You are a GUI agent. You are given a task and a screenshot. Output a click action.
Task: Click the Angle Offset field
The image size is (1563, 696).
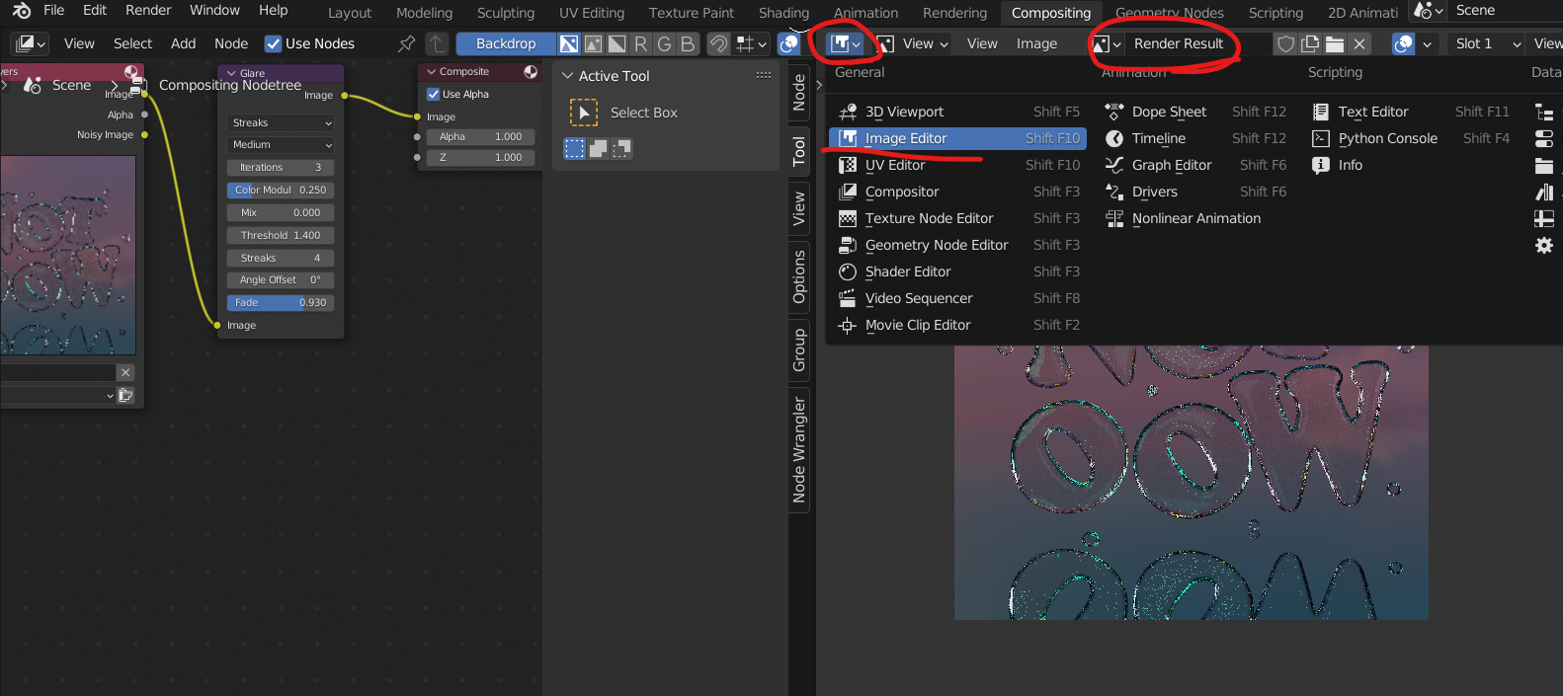pos(281,279)
